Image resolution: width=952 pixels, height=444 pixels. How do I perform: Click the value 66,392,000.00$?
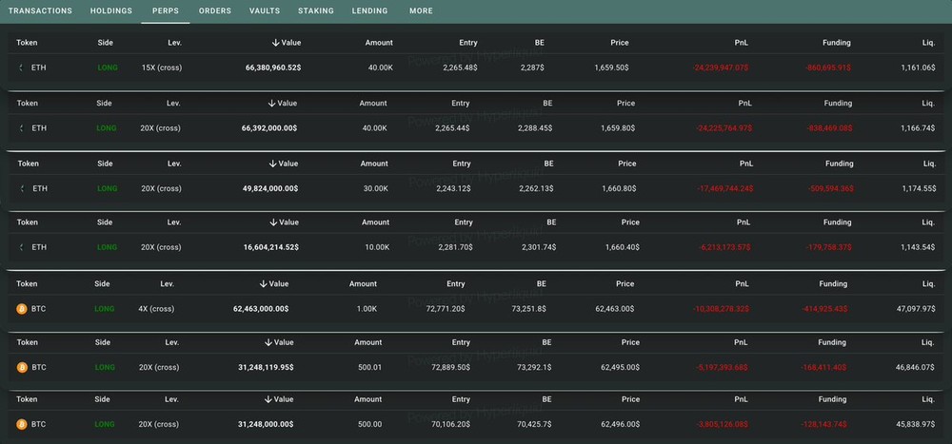269,128
